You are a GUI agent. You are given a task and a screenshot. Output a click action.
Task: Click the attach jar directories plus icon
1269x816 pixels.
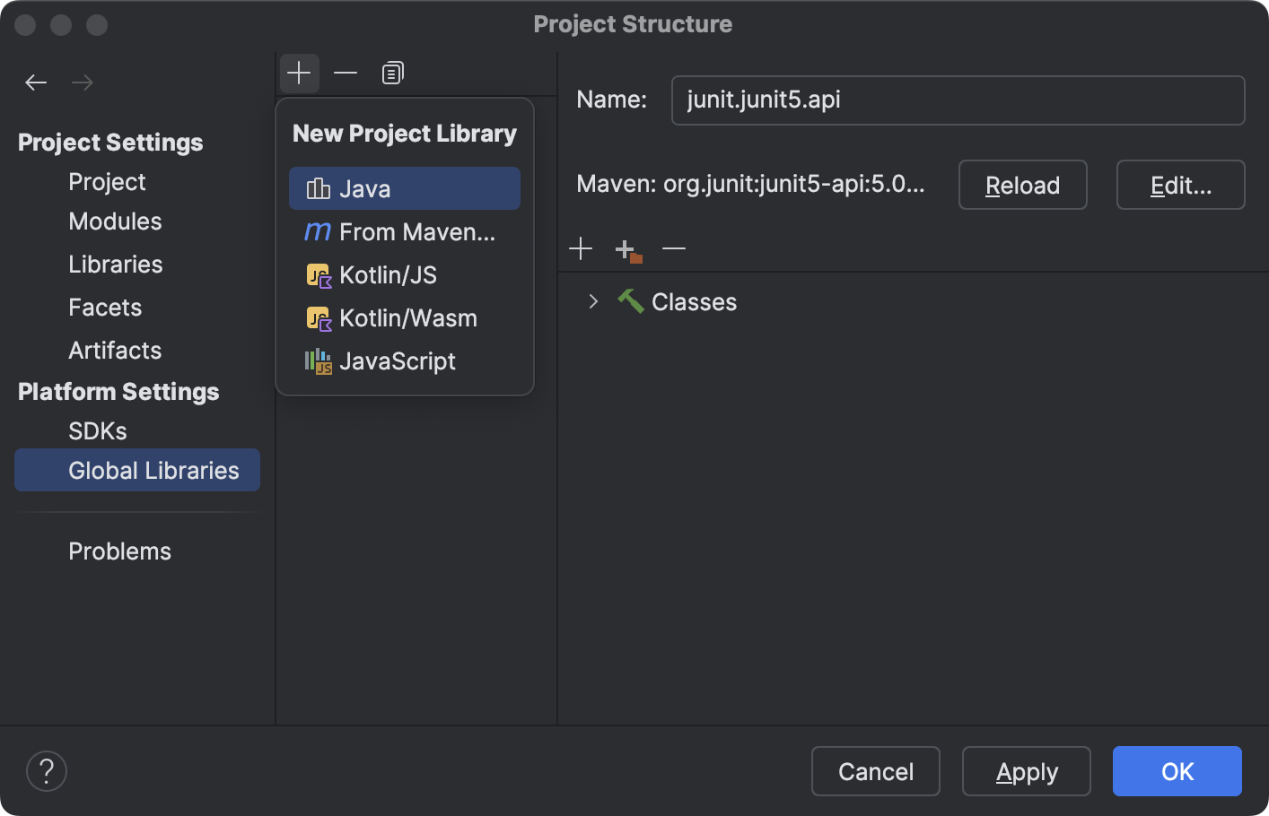tap(626, 248)
